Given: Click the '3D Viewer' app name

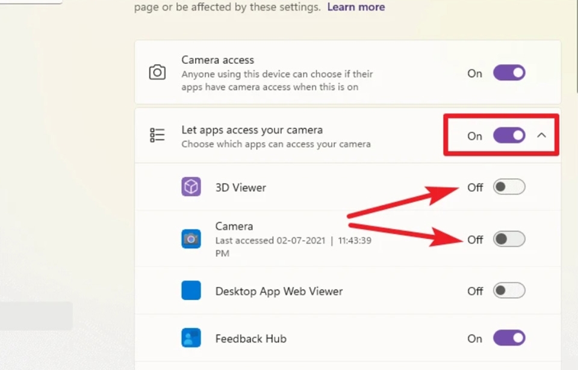Looking at the screenshot, I should (241, 188).
